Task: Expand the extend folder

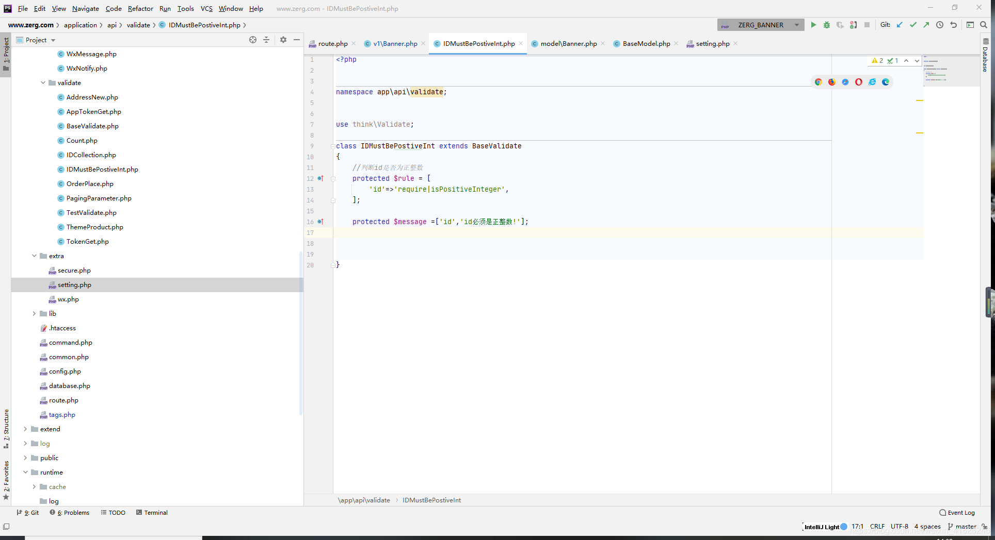Action: point(25,429)
